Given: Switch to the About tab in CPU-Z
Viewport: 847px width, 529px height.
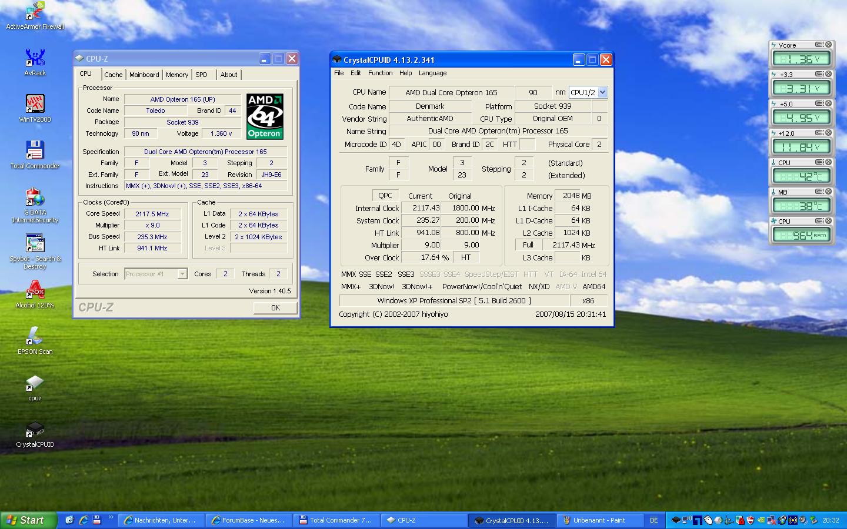Looking at the screenshot, I should (x=229, y=75).
